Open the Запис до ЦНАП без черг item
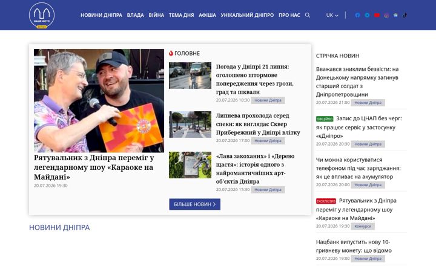 [359, 127]
